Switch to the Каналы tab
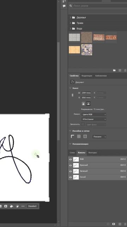127x227 pixels. [x=81, y=153]
